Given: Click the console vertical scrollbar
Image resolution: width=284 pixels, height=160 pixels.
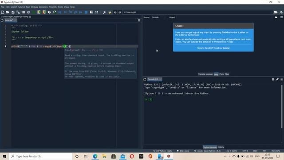Looking at the screenshot, I should (x=282, y=106).
